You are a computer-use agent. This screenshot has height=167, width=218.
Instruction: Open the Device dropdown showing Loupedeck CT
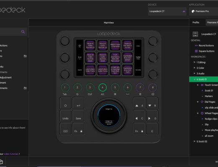coord(167,11)
